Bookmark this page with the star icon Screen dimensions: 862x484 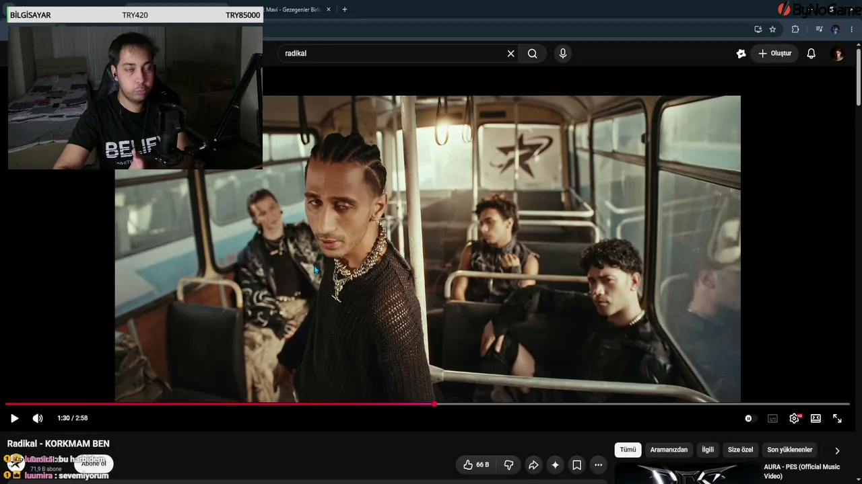[772, 30]
